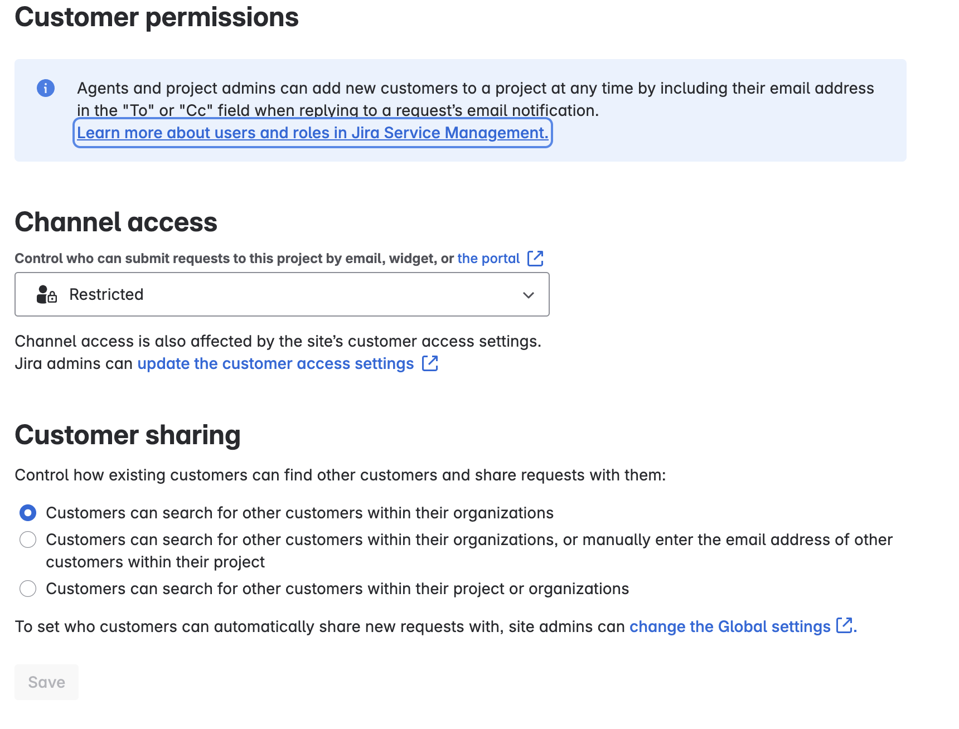Click the "Channel access" section heading
Image resolution: width=959 pixels, height=729 pixels.
pos(116,222)
